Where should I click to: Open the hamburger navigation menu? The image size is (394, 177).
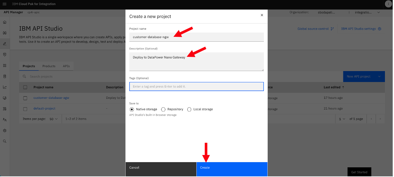[5, 4]
